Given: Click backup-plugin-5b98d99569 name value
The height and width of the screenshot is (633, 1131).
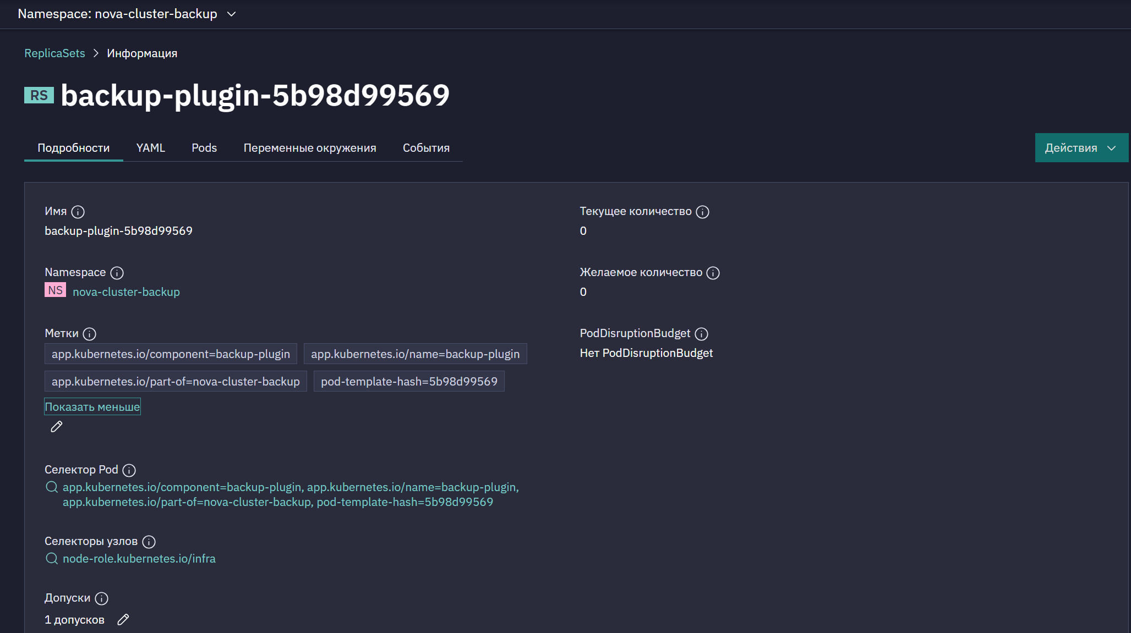Looking at the screenshot, I should click(x=118, y=231).
